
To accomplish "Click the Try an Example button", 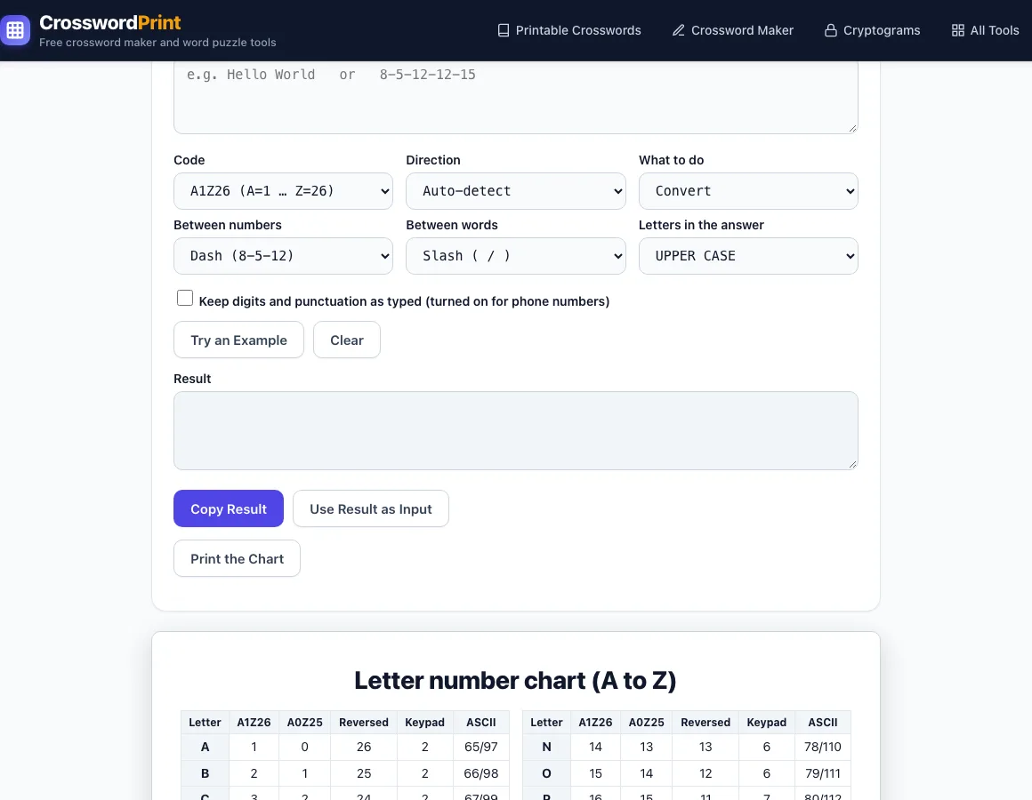I will click(239, 340).
